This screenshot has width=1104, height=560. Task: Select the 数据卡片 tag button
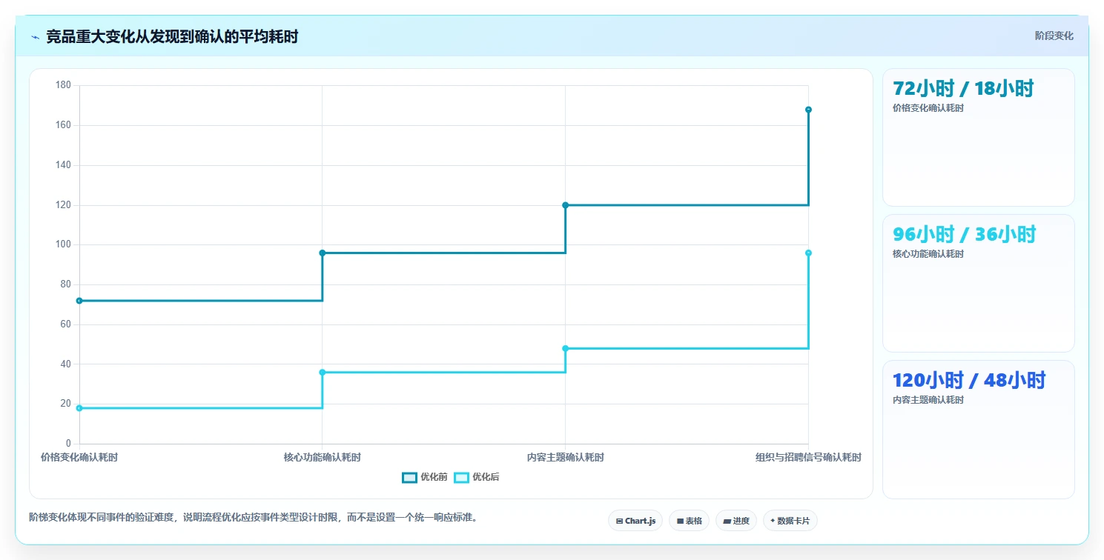pos(790,521)
